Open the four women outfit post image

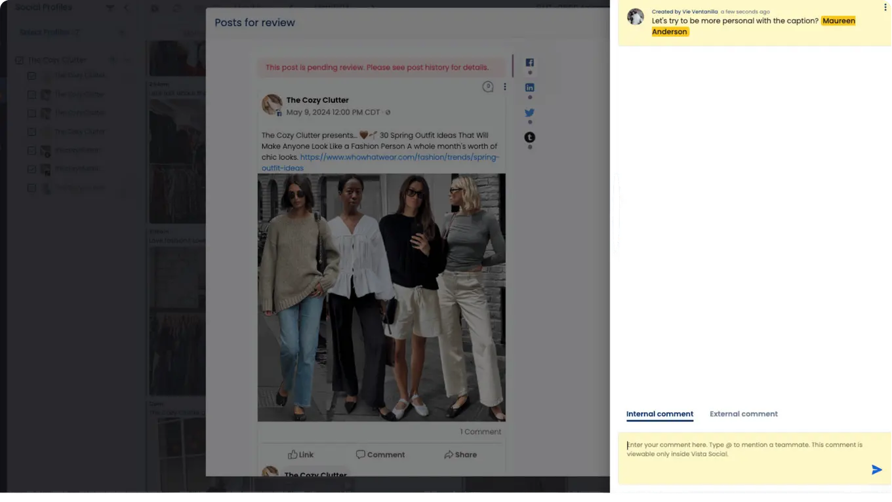(381, 298)
